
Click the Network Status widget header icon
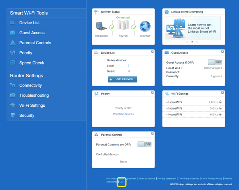click(x=96, y=12)
